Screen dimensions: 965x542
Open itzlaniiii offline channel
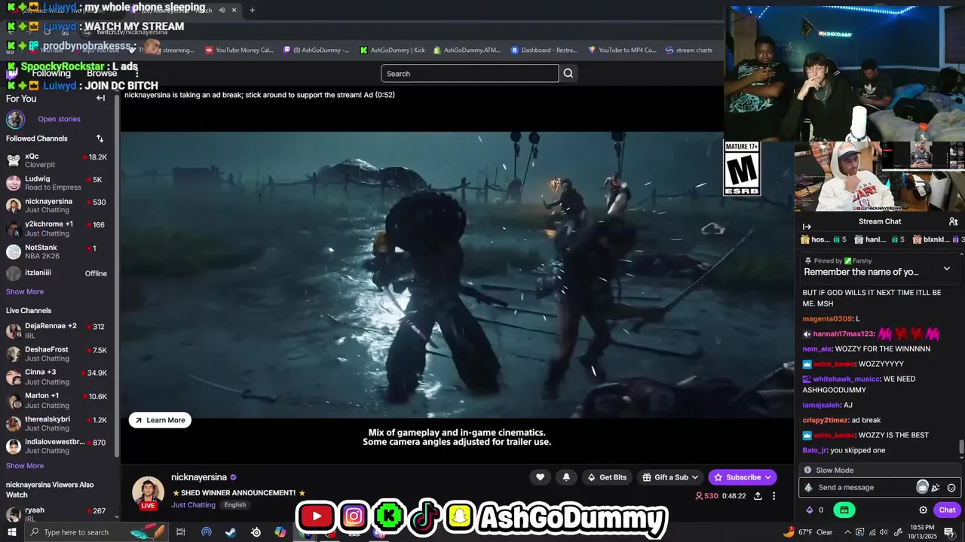coord(57,273)
